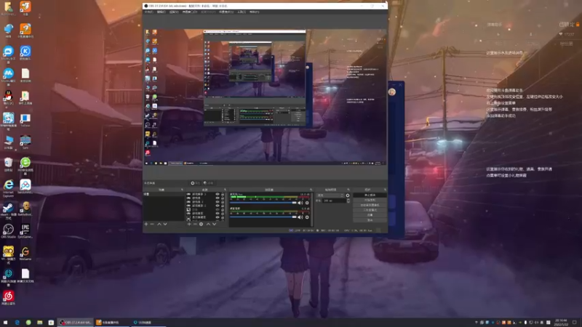Open scene transition properties gear
The width and height of the screenshot is (582, 327).
[x=348, y=195]
